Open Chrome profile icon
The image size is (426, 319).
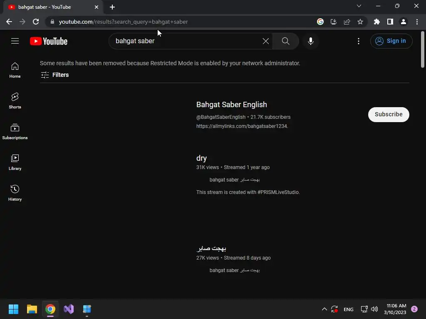[x=404, y=22]
